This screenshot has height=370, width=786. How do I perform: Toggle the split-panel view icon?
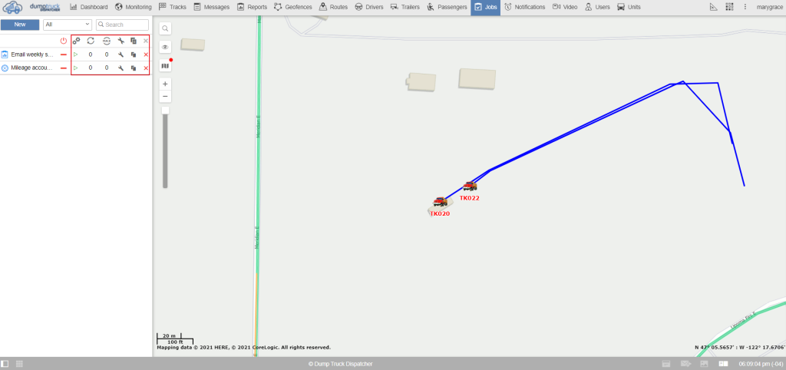tap(723, 364)
